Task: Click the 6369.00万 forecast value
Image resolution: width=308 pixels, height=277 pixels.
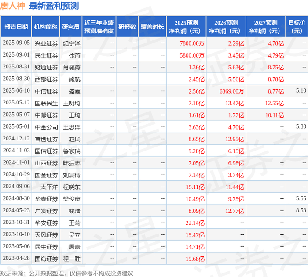Action: (231, 91)
